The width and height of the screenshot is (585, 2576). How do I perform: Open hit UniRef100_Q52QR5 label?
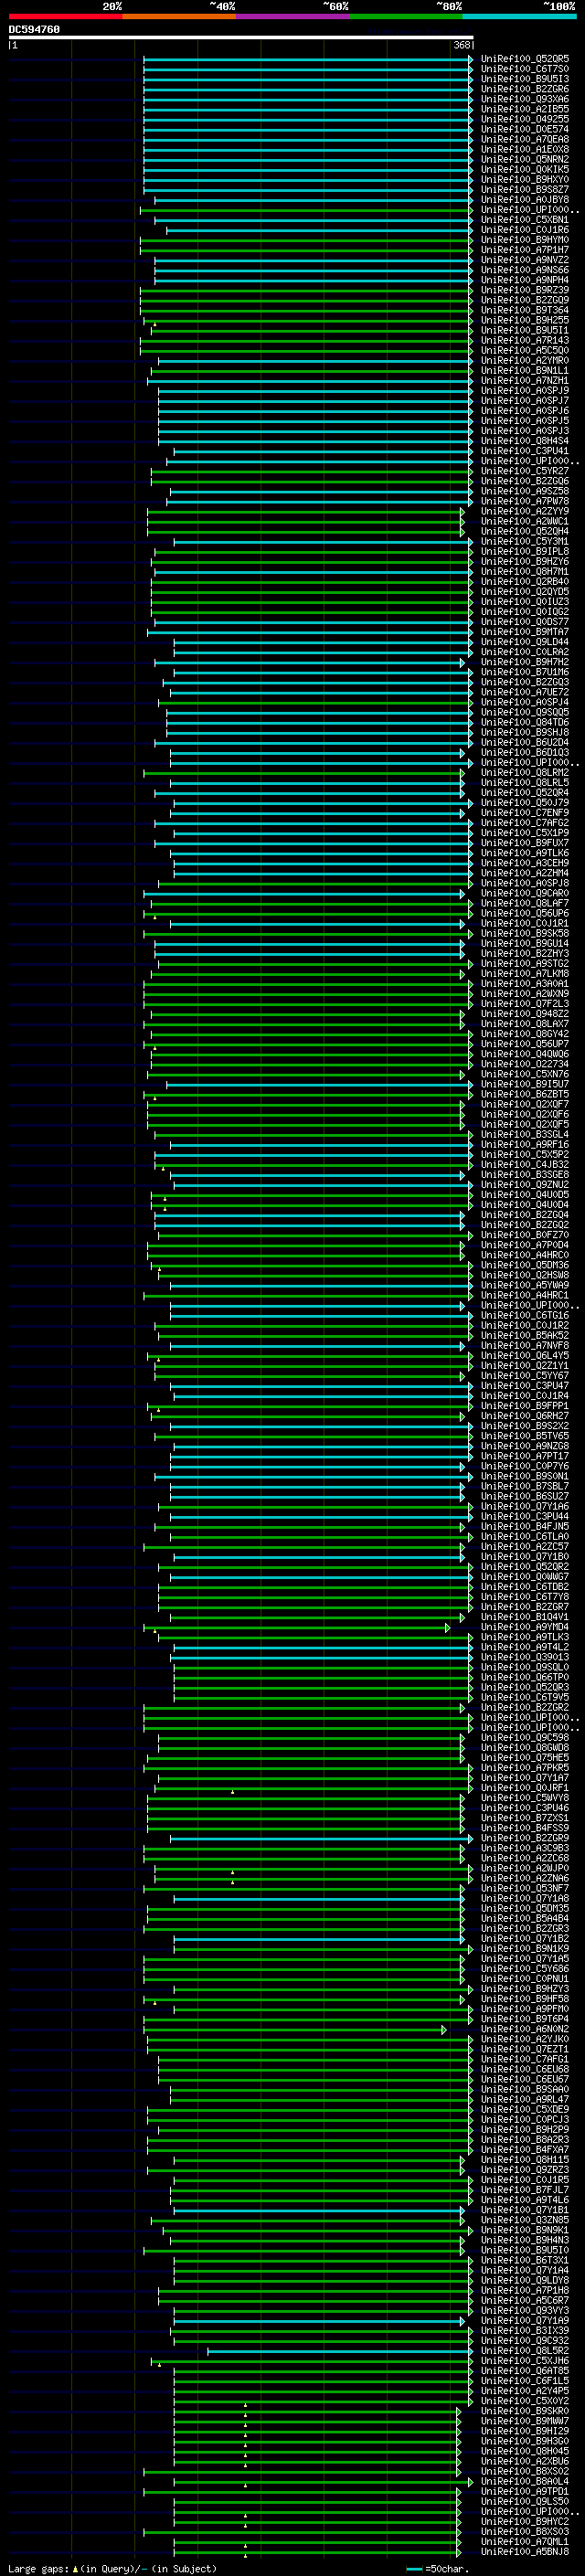pos(525,59)
